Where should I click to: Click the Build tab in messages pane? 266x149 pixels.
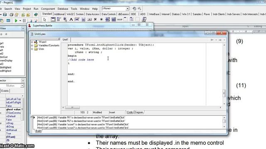[x=38, y=131]
